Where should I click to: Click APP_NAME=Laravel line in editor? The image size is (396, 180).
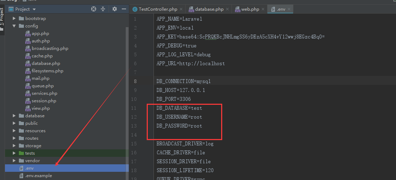(x=179, y=19)
